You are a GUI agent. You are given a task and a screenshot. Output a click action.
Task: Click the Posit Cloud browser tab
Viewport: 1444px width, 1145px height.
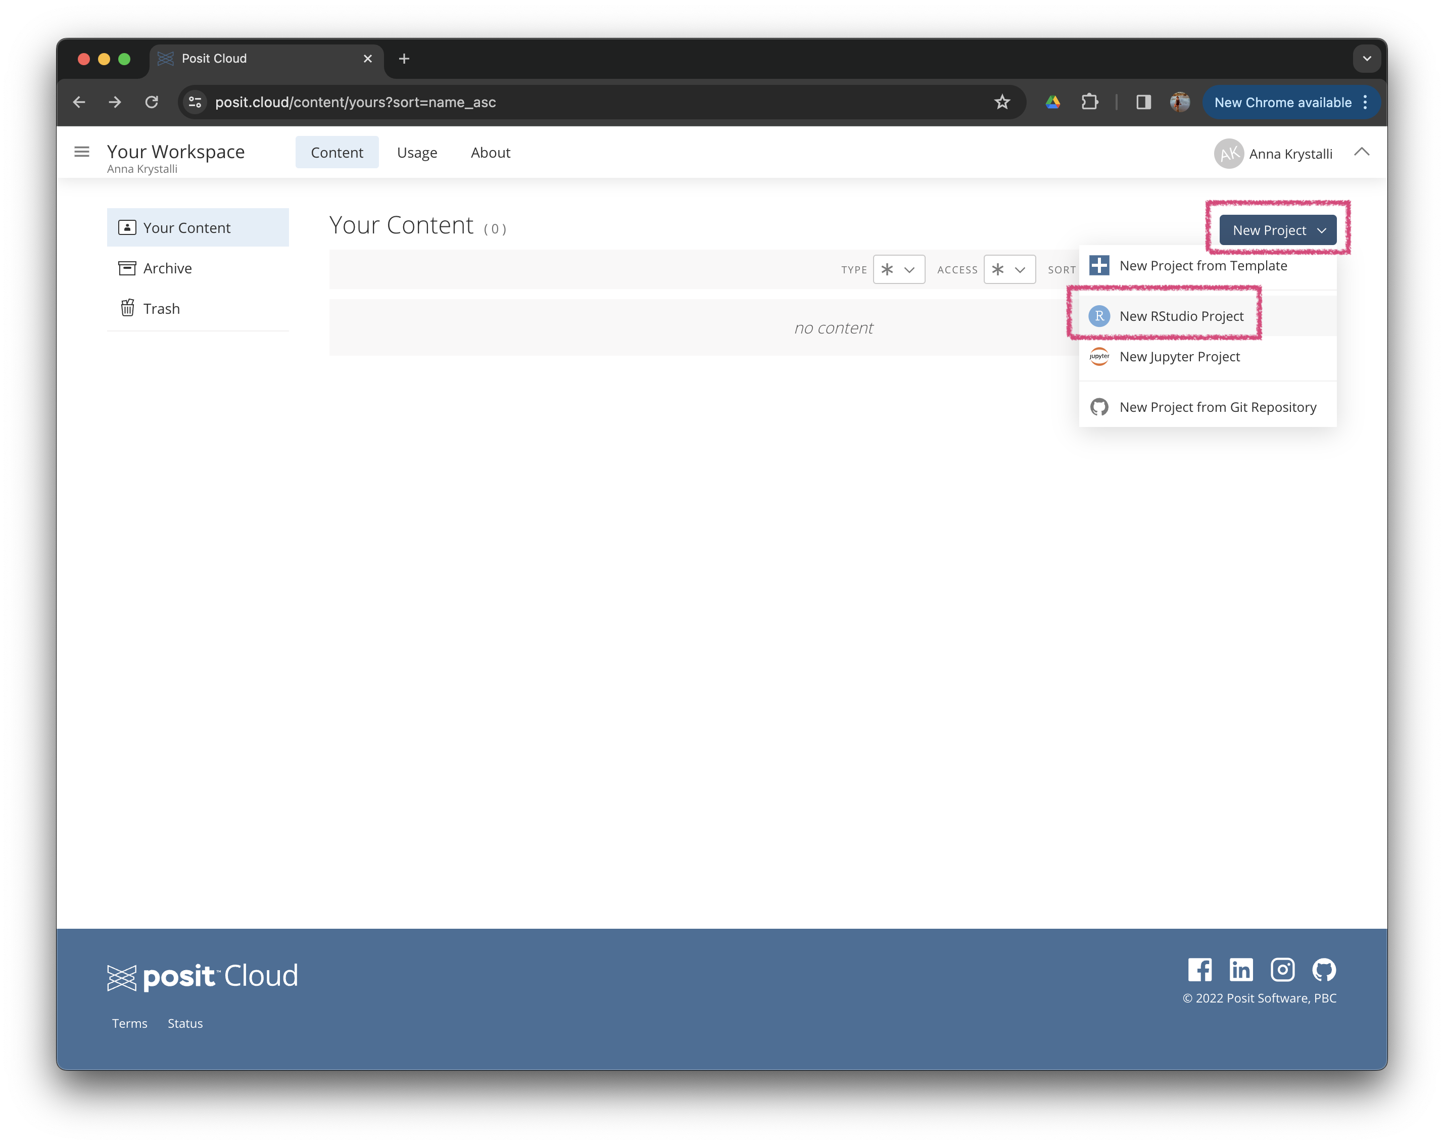(x=266, y=58)
